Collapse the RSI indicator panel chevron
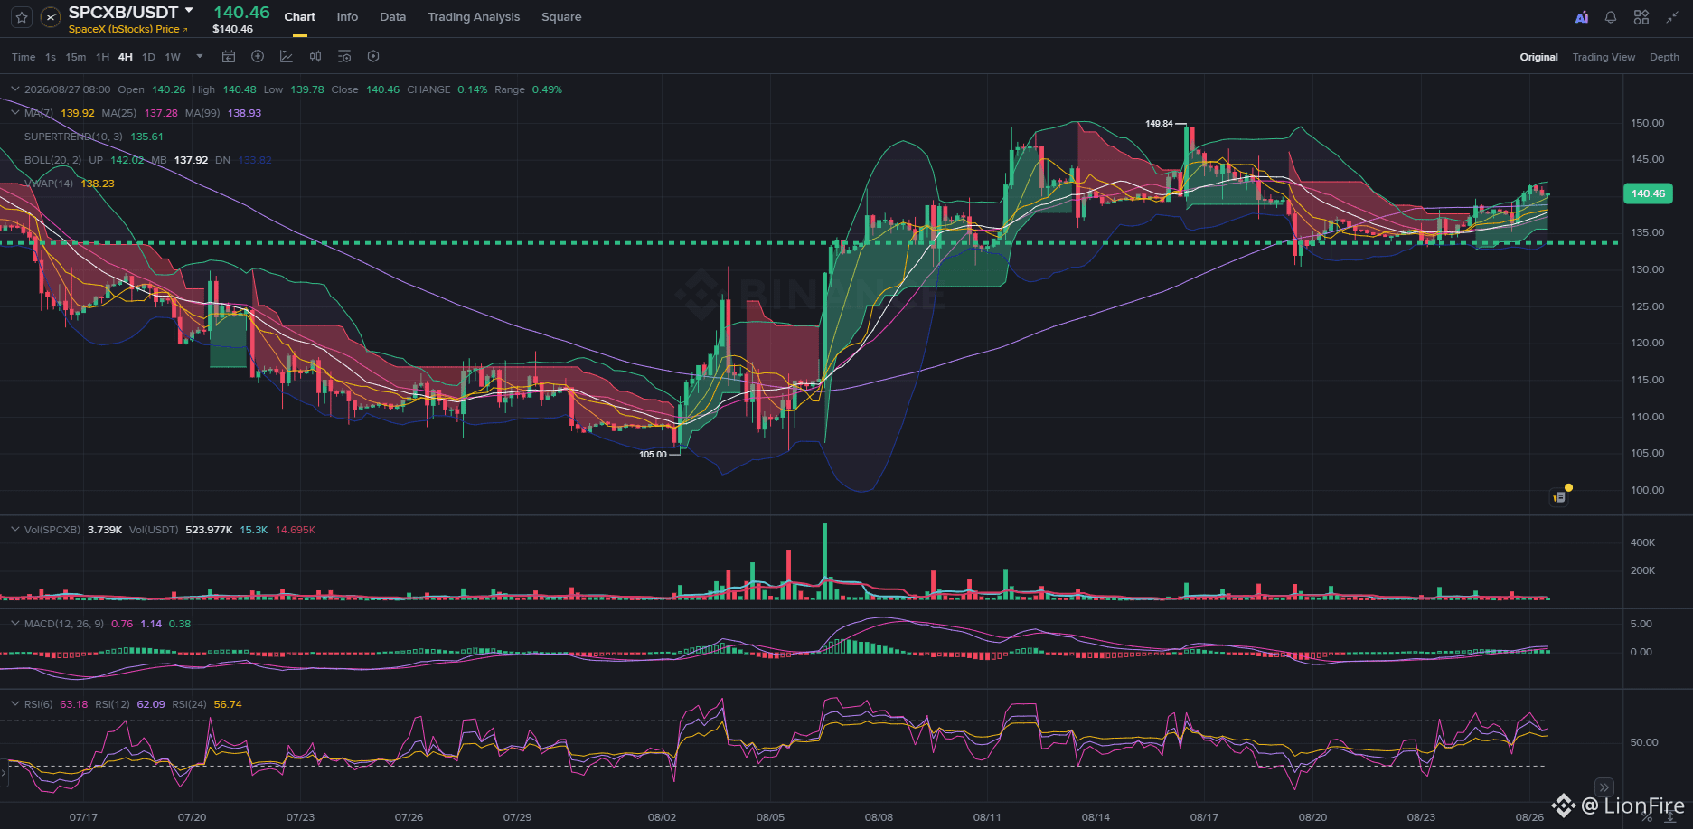The width and height of the screenshot is (1693, 829). click(x=14, y=704)
